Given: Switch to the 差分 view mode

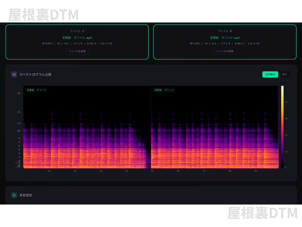Looking at the screenshot, I should (285, 74).
